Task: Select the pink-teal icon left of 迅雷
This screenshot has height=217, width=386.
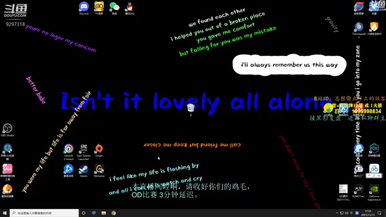Action: point(358,8)
